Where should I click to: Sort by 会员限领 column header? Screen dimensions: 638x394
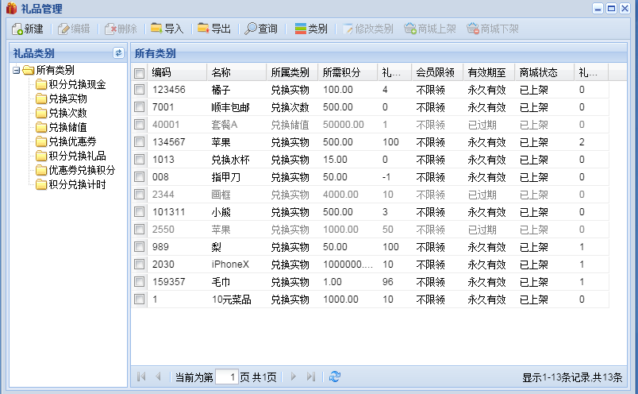(437, 72)
